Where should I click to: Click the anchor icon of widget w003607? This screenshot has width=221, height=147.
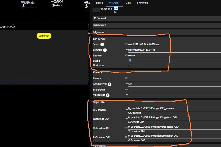coord(23,6)
